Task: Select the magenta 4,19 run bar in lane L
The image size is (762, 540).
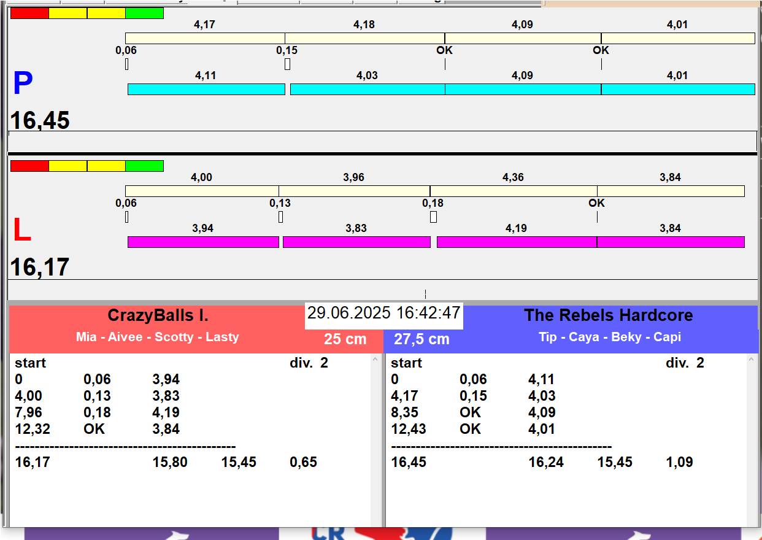Action: [517, 242]
